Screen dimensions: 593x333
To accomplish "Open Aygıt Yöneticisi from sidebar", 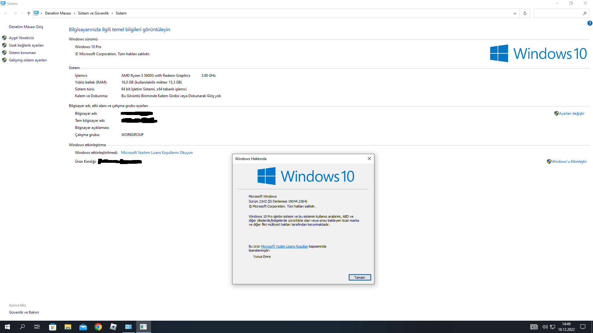I will (x=21, y=38).
